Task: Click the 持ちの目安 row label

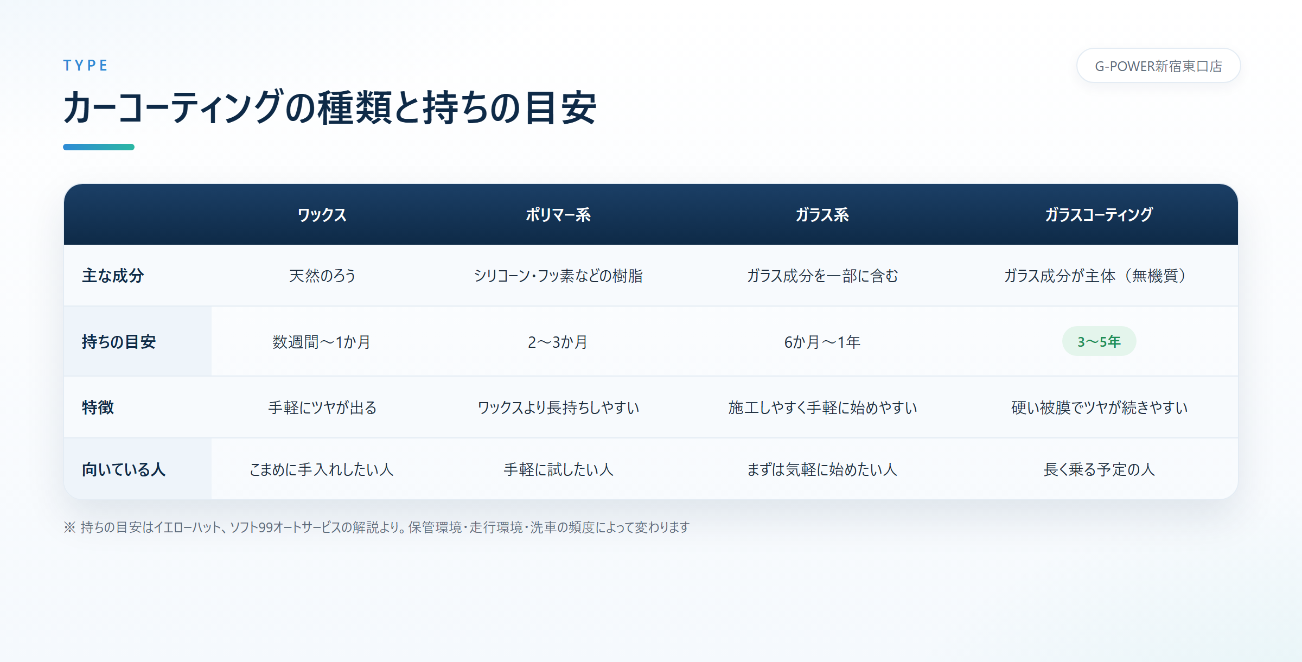Action: [x=119, y=342]
